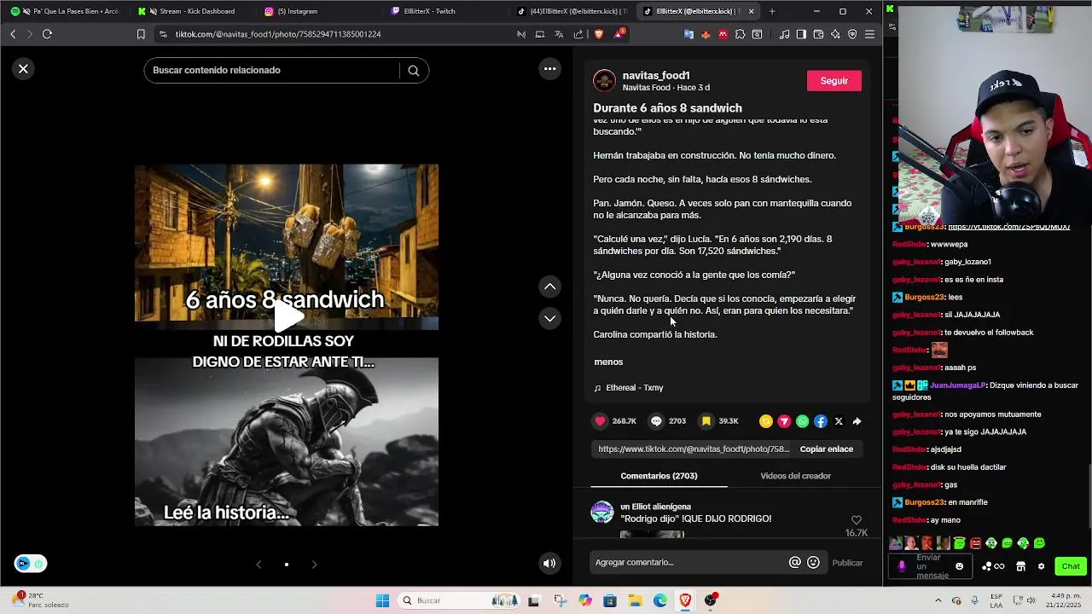1092x614 pixels.
Task: Go to next post with down chevron
Action: pos(550,318)
